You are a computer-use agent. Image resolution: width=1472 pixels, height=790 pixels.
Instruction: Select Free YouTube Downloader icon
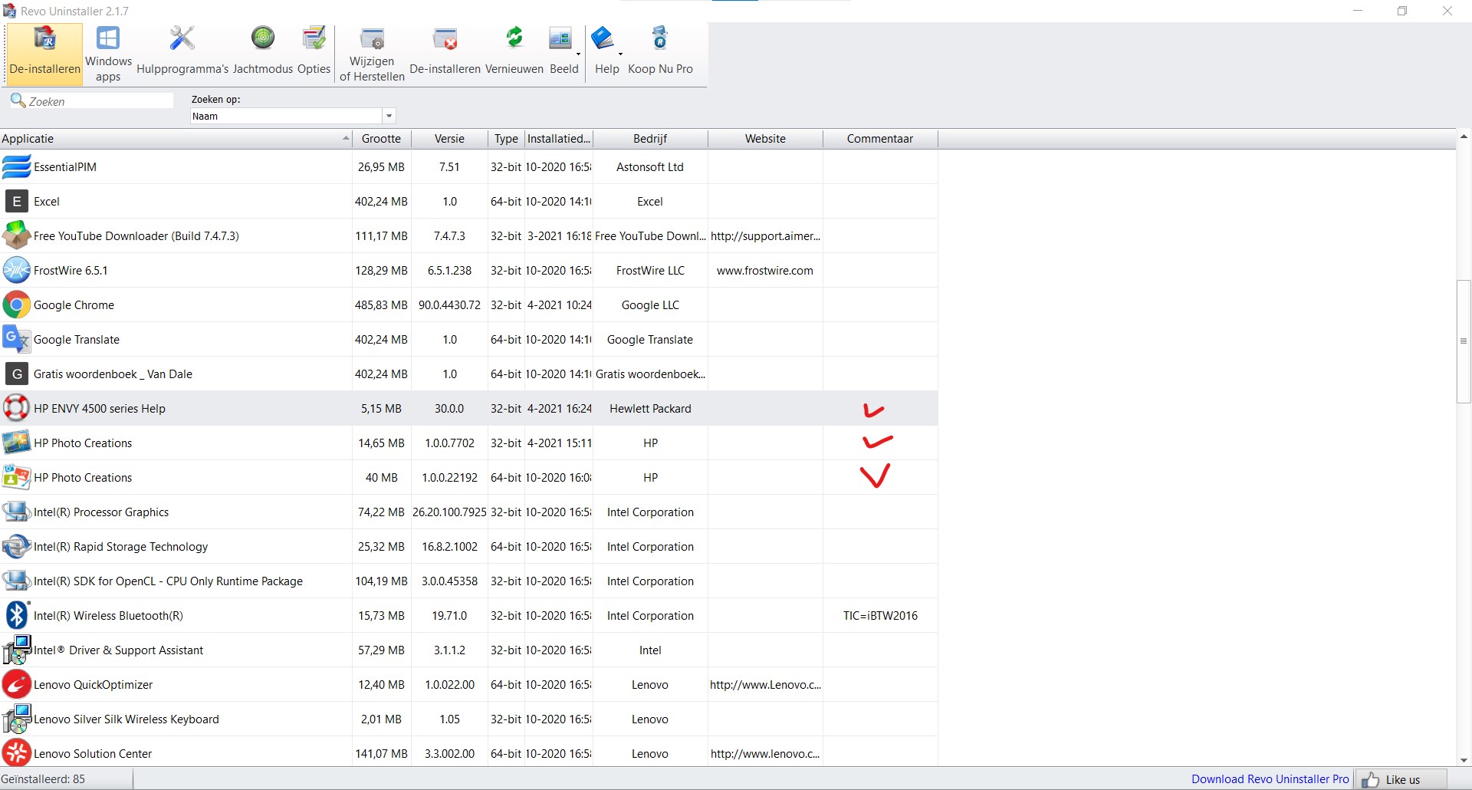tap(16, 235)
